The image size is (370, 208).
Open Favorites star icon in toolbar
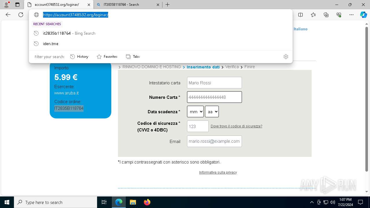(x=313, y=15)
